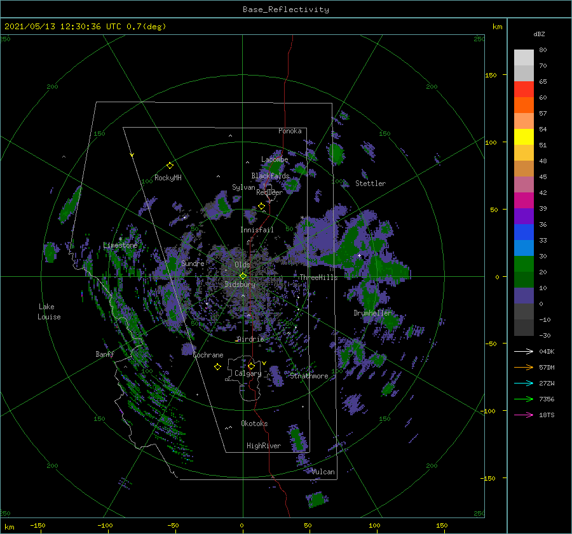Select the yellow diamond marker above Calgary label
This screenshot has width=572, height=534.
(x=251, y=366)
